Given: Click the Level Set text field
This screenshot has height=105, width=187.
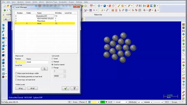Looking at the screenshot, I should click(28, 69).
